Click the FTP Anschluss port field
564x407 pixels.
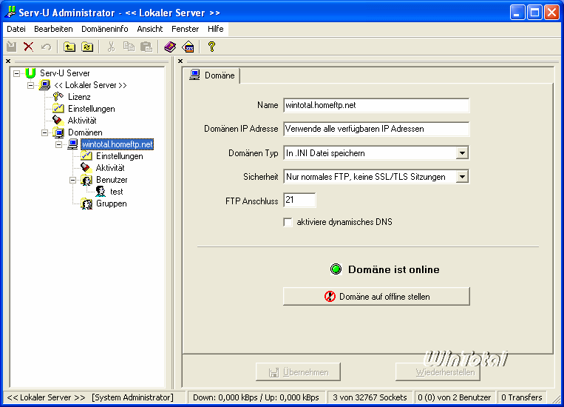[299, 201]
